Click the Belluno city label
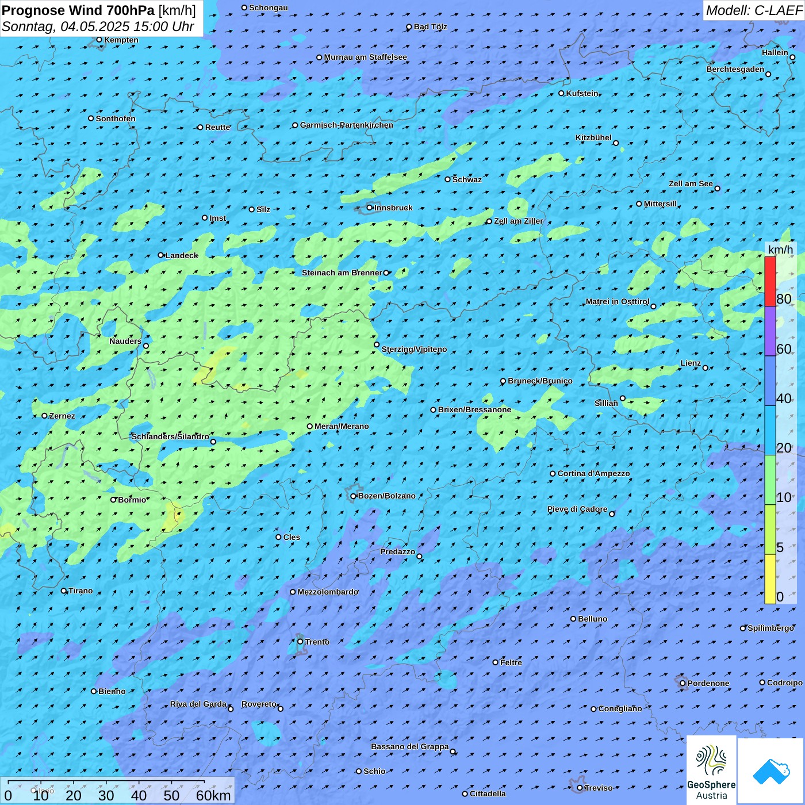805x805 pixels. point(592,619)
